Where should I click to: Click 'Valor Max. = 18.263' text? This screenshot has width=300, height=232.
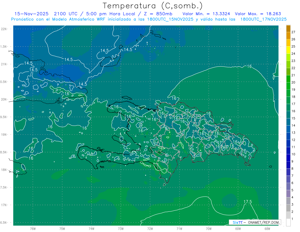coord(258,14)
